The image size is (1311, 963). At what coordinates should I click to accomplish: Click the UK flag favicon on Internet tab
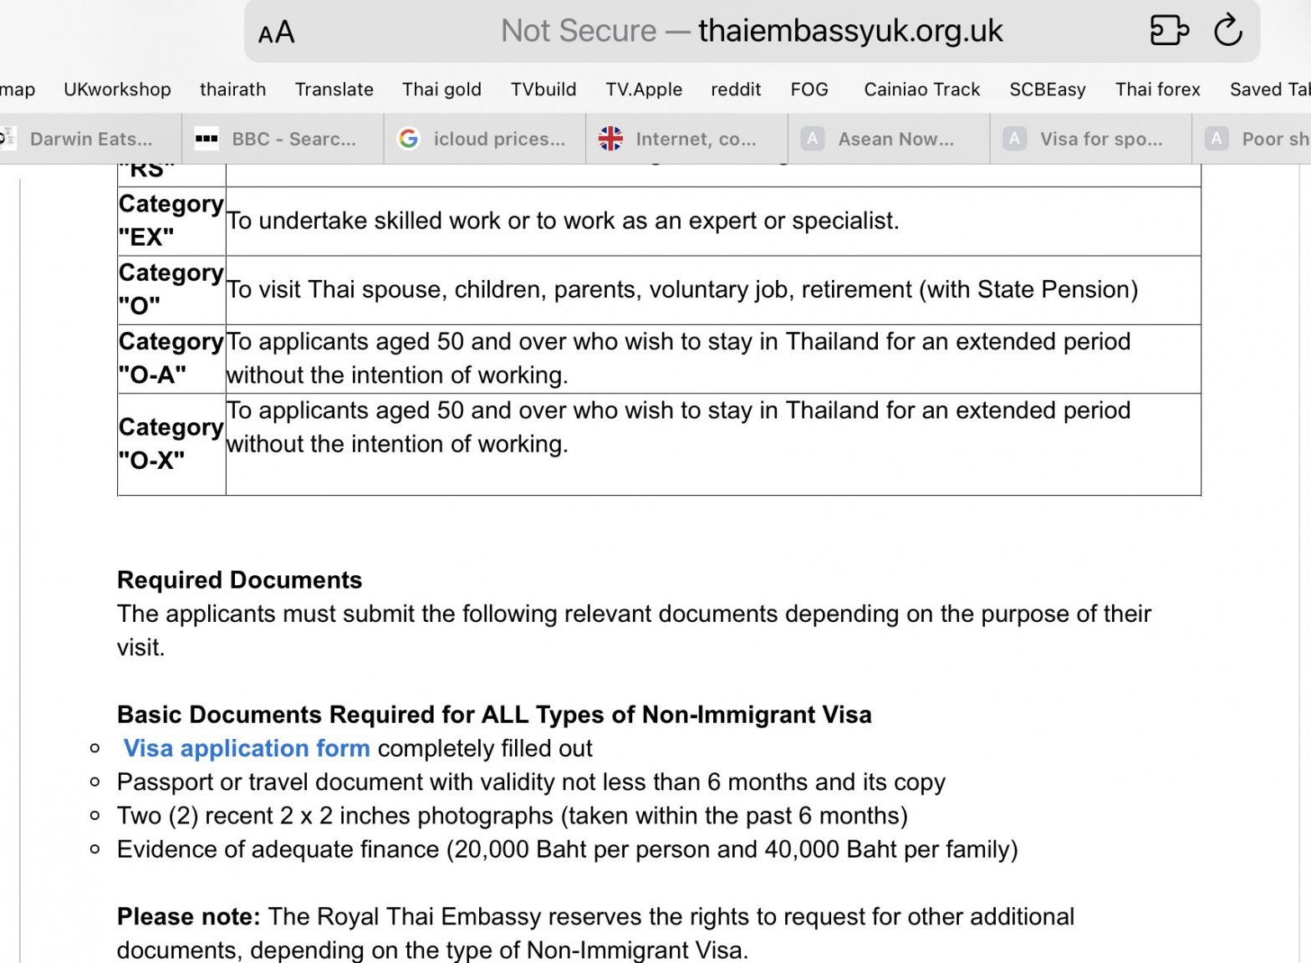tap(610, 139)
